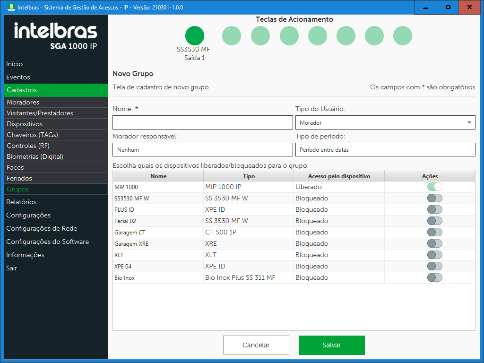Viewport: 484px width, 363px height.
Task: Open Configurações de Rede in sidebar
Action: pyautogui.click(x=42, y=228)
